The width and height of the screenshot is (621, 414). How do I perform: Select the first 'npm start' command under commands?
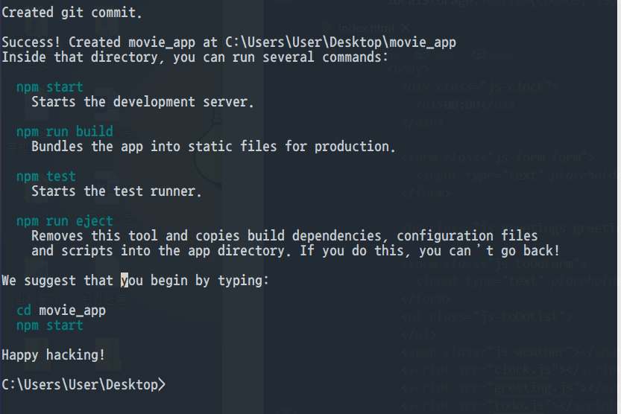[x=50, y=87]
